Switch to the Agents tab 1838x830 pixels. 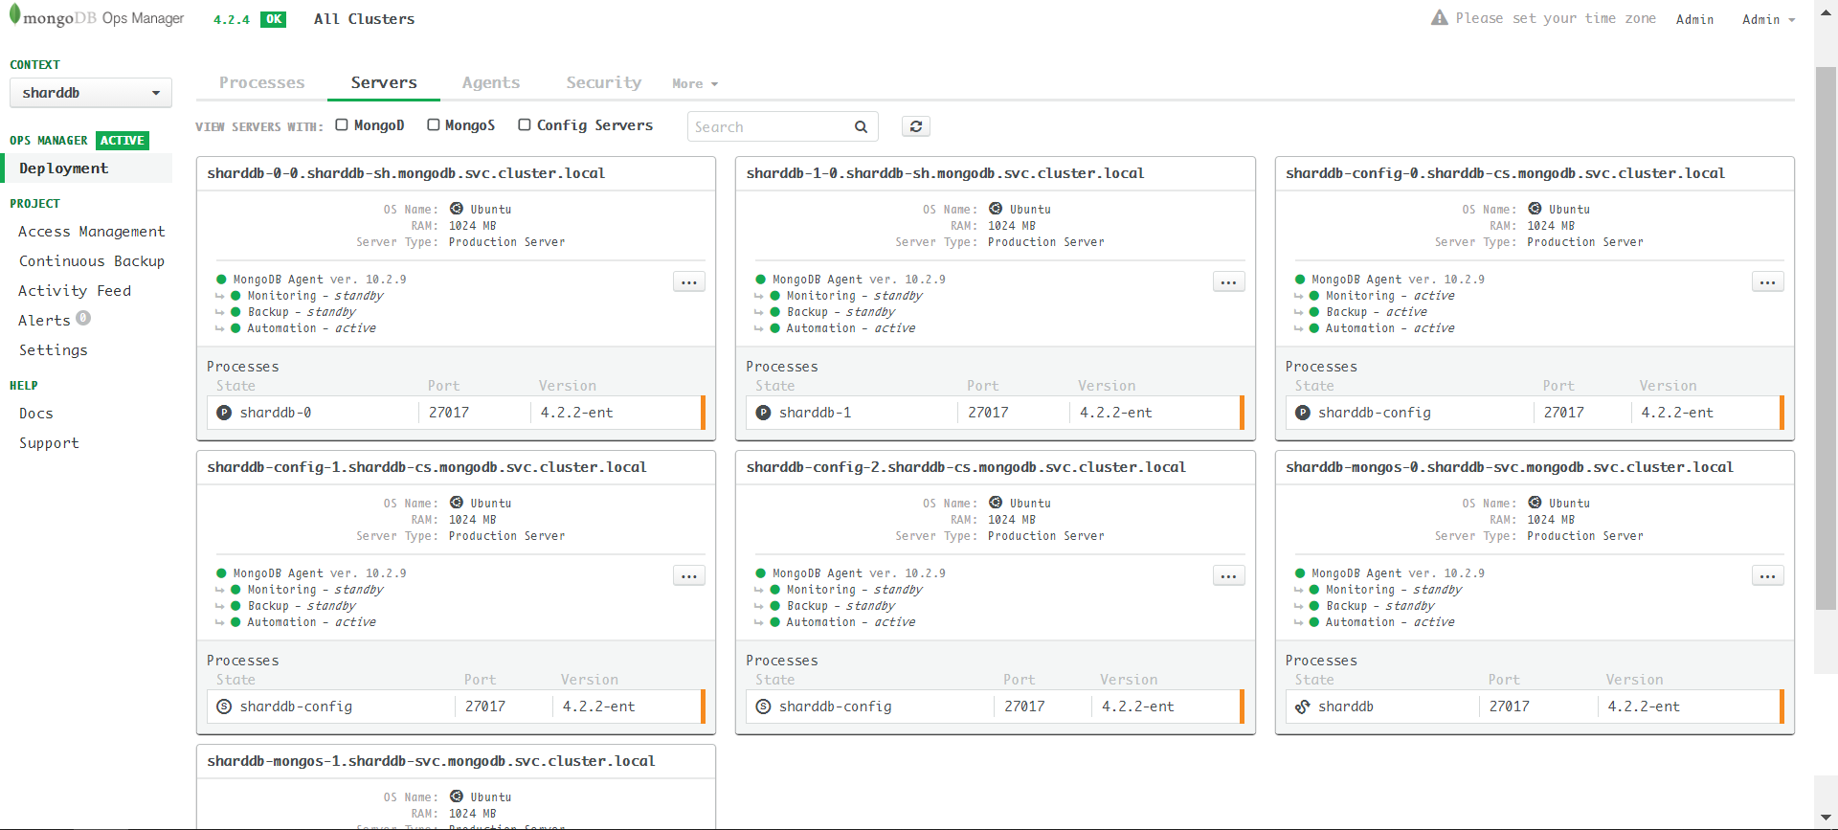click(491, 82)
